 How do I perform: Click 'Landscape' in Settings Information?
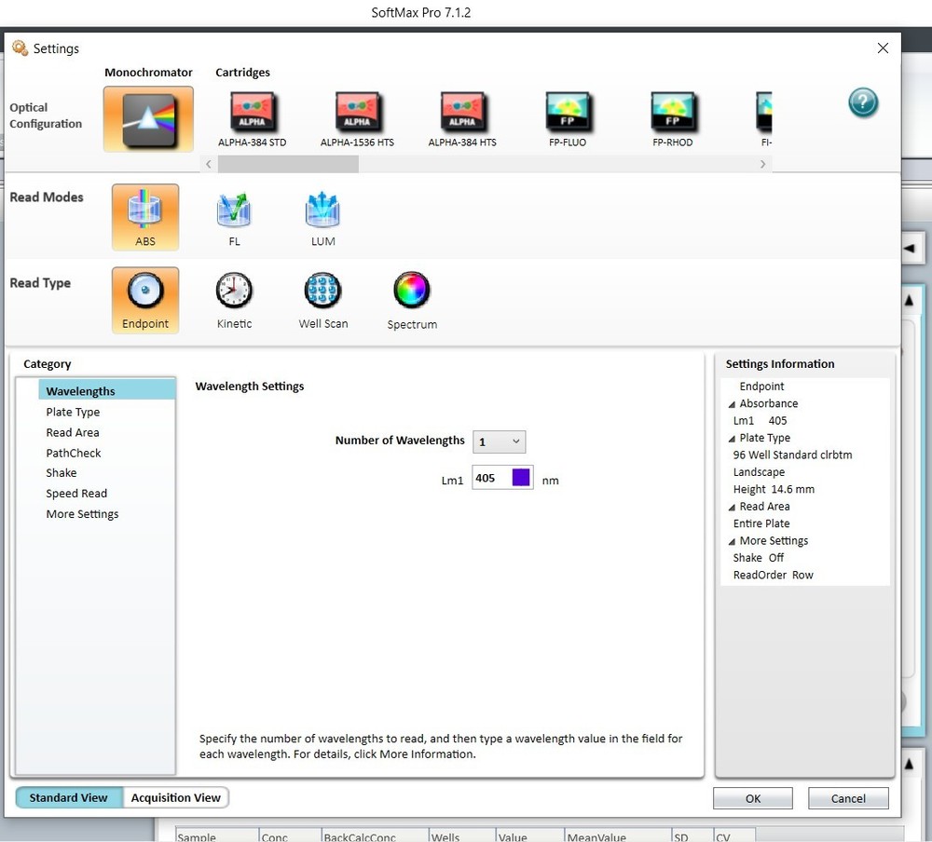pos(759,472)
